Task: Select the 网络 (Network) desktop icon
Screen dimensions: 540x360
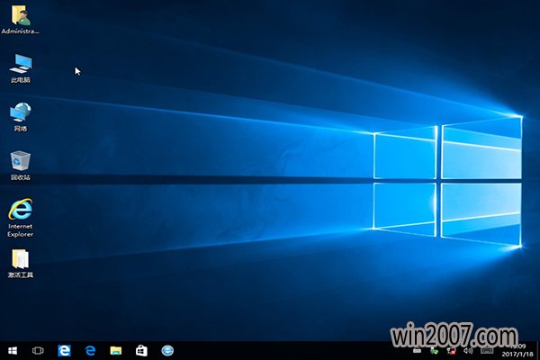Action: [x=20, y=113]
